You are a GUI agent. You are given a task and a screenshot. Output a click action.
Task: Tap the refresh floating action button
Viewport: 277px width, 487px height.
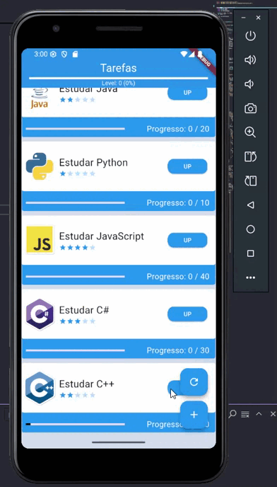pos(194,382)
